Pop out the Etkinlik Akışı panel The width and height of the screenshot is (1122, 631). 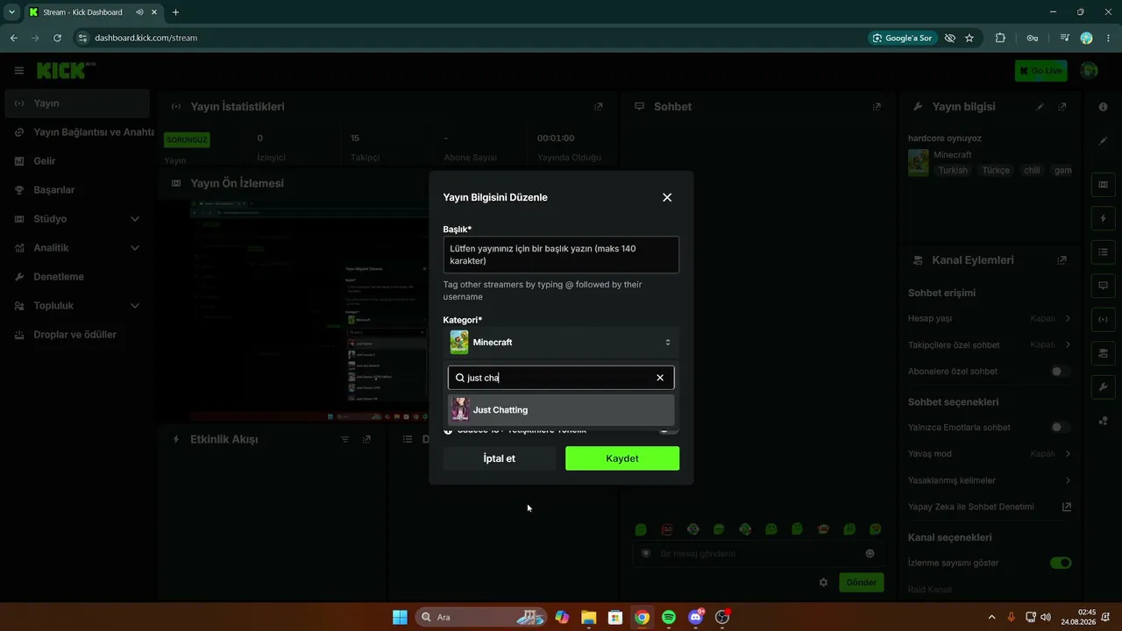pyautogui.click(x=366, y=439)
